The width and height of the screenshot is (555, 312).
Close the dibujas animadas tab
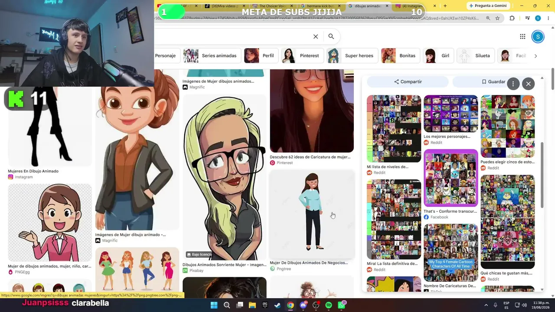[x=387, y=6]
